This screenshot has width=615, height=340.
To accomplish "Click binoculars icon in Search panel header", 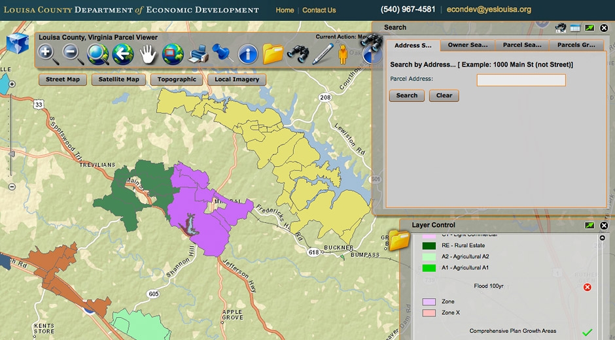I will point(561,27).
